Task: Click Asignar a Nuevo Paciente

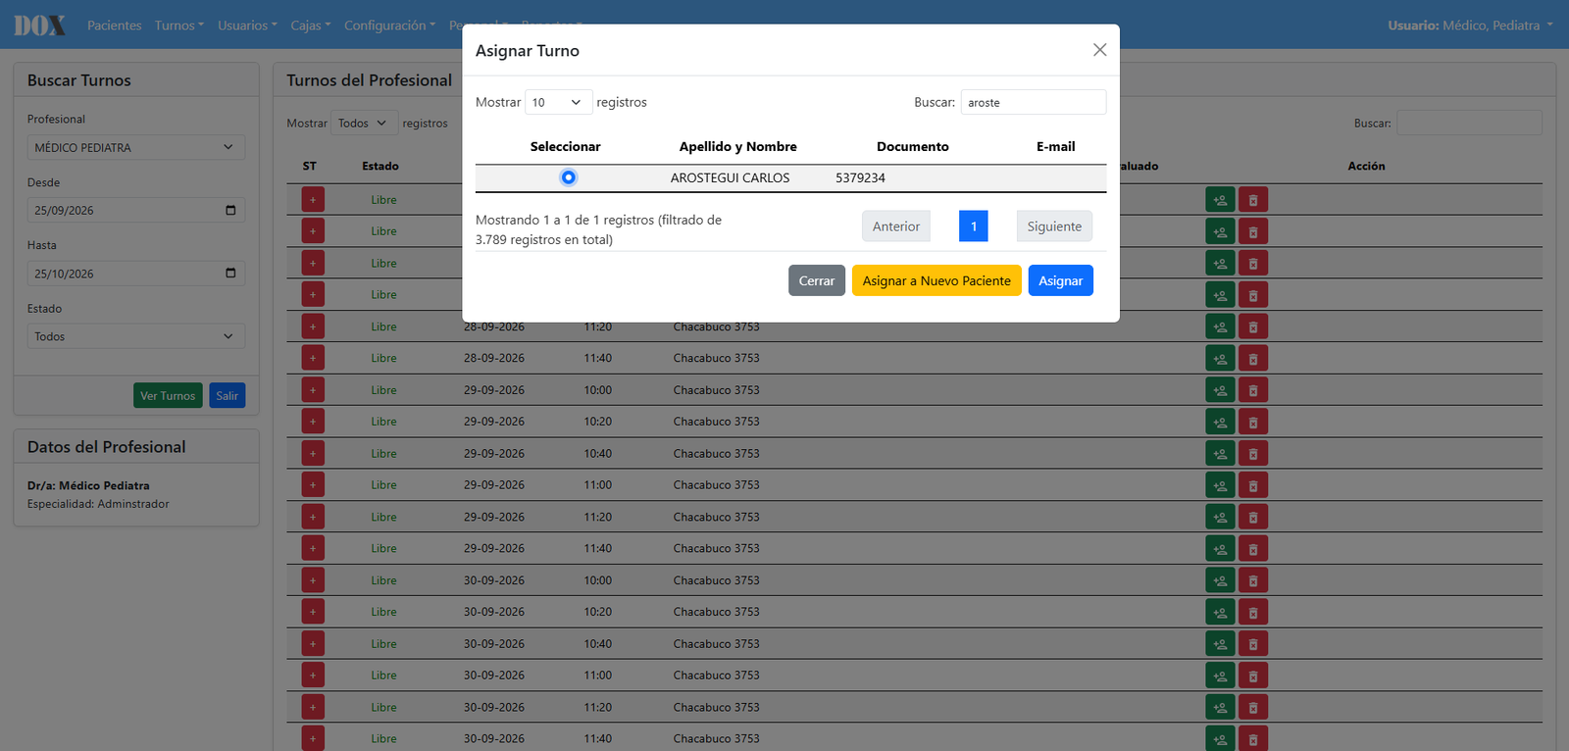Action: [936, 280]
